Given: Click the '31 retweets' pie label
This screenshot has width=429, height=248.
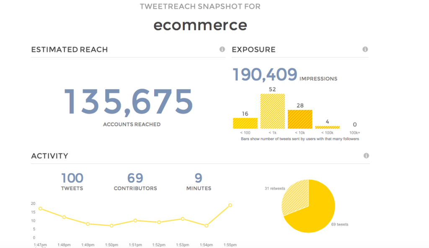Looking at the screenshot, I should 275,189.
